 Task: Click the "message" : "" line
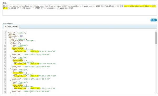click(14, 34)
